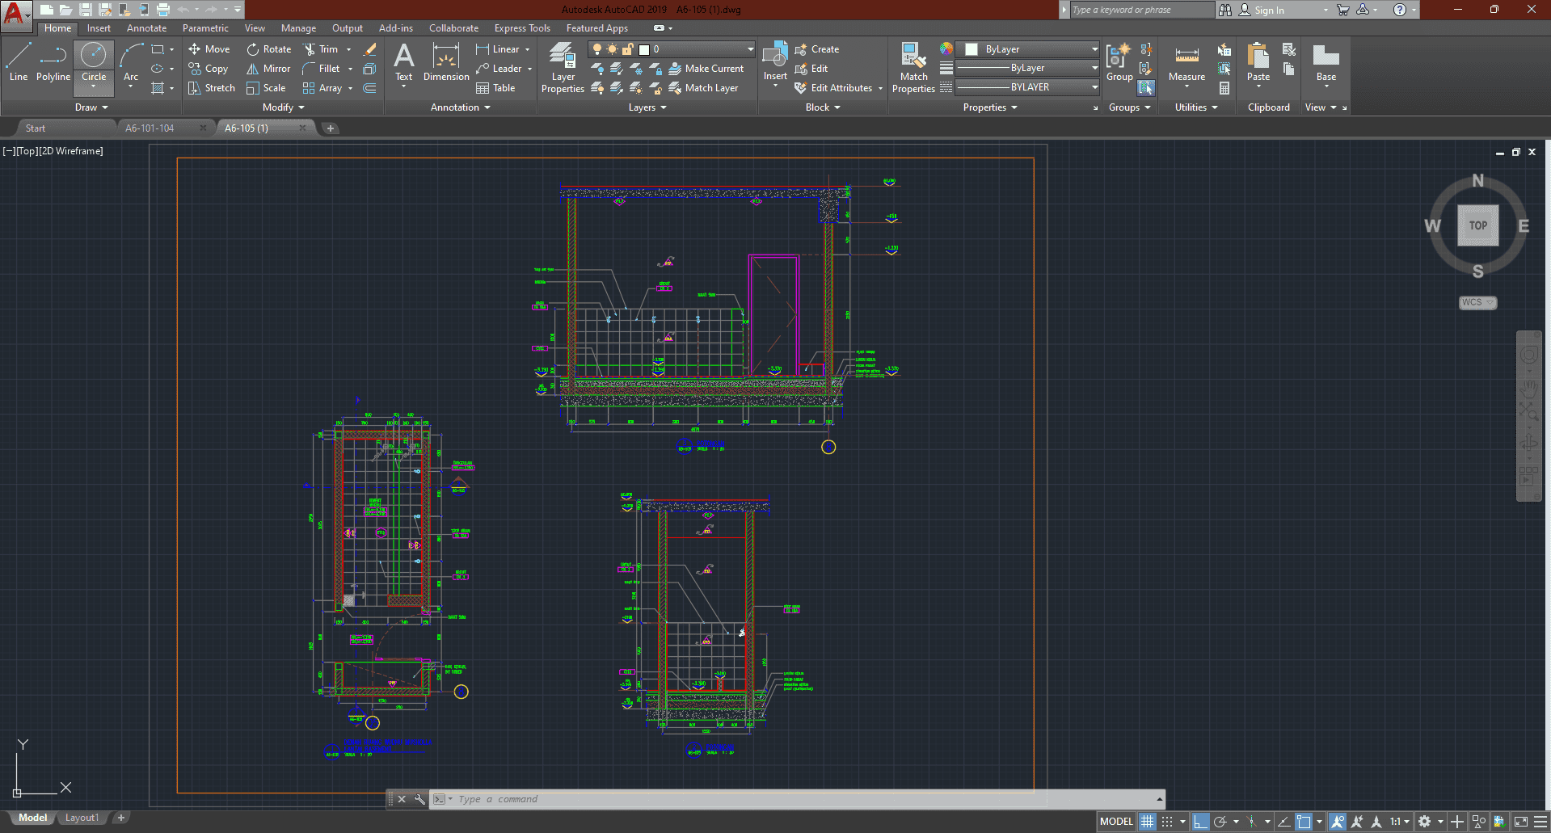1551x833 pixels.
Task: Switch to the A6-101-104 drawing tab
Action: pyautogui.click(x=150, y=128)
